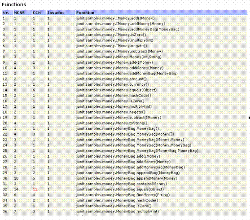This screenshot has width=250, height=220.
Task: Select MoneyBag.equals(Object) function entry
Action: 120,189
